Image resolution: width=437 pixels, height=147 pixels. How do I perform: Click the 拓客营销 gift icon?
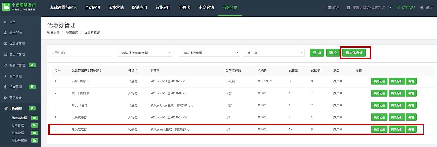tap(5, 87)
